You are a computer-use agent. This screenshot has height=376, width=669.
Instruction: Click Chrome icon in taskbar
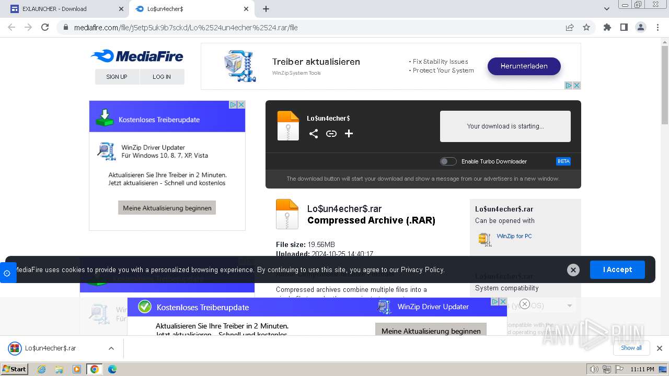point(95,369)
